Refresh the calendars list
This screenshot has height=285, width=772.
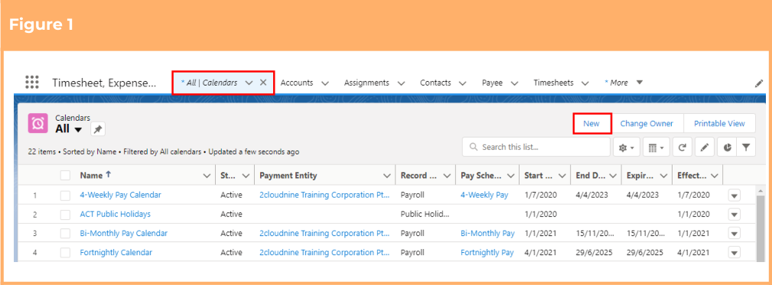tap(682, 147)
